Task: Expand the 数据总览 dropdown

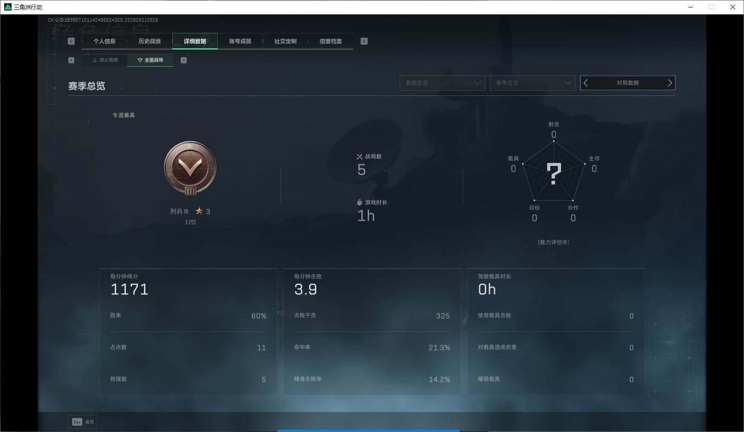Action: (x=442, y=83)
